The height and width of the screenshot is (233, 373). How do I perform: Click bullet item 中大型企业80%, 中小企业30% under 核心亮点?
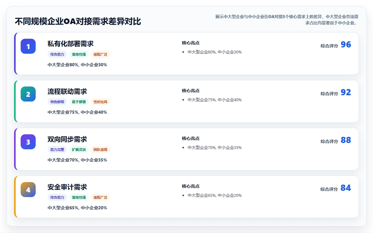(x=215, y=52)
